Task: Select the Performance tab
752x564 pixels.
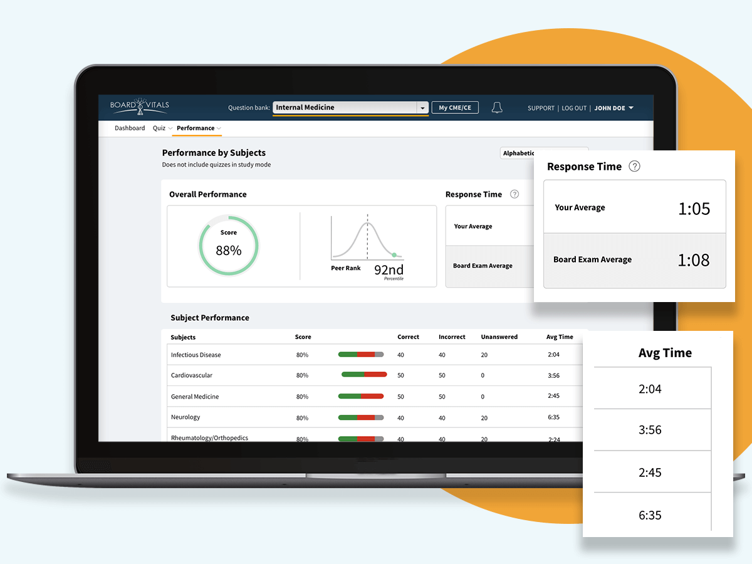Action: (x=196, y=128)
